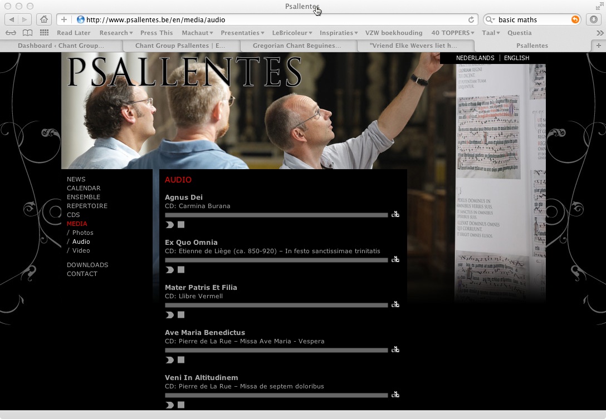The height and width of the screenshot is (419, 606).
Task: Expand the Presentaties bookmarks folder
Action: 242,33
